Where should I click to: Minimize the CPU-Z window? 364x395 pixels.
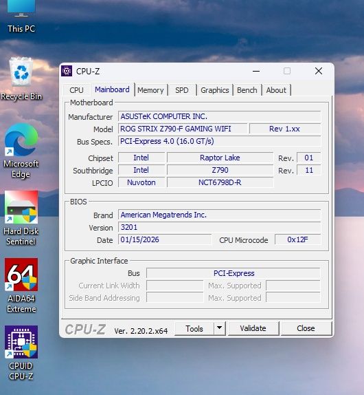coord(256,71)
